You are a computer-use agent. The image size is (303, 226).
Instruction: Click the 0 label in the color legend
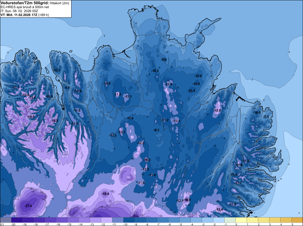tap(236, 224)
